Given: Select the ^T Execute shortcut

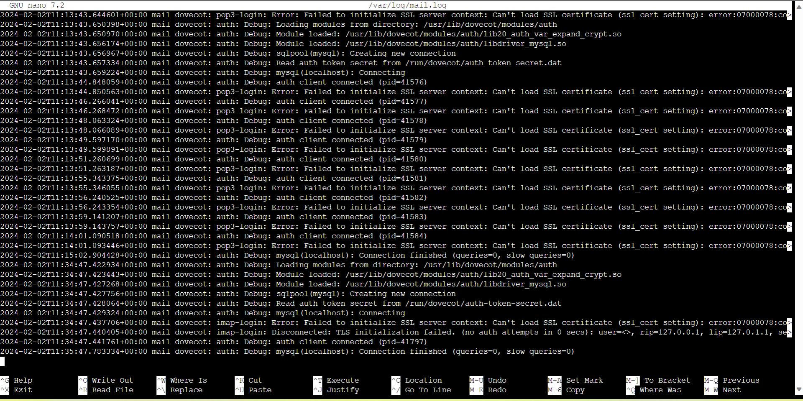Looking at the screenshot, I should click(x=336, y=380).
